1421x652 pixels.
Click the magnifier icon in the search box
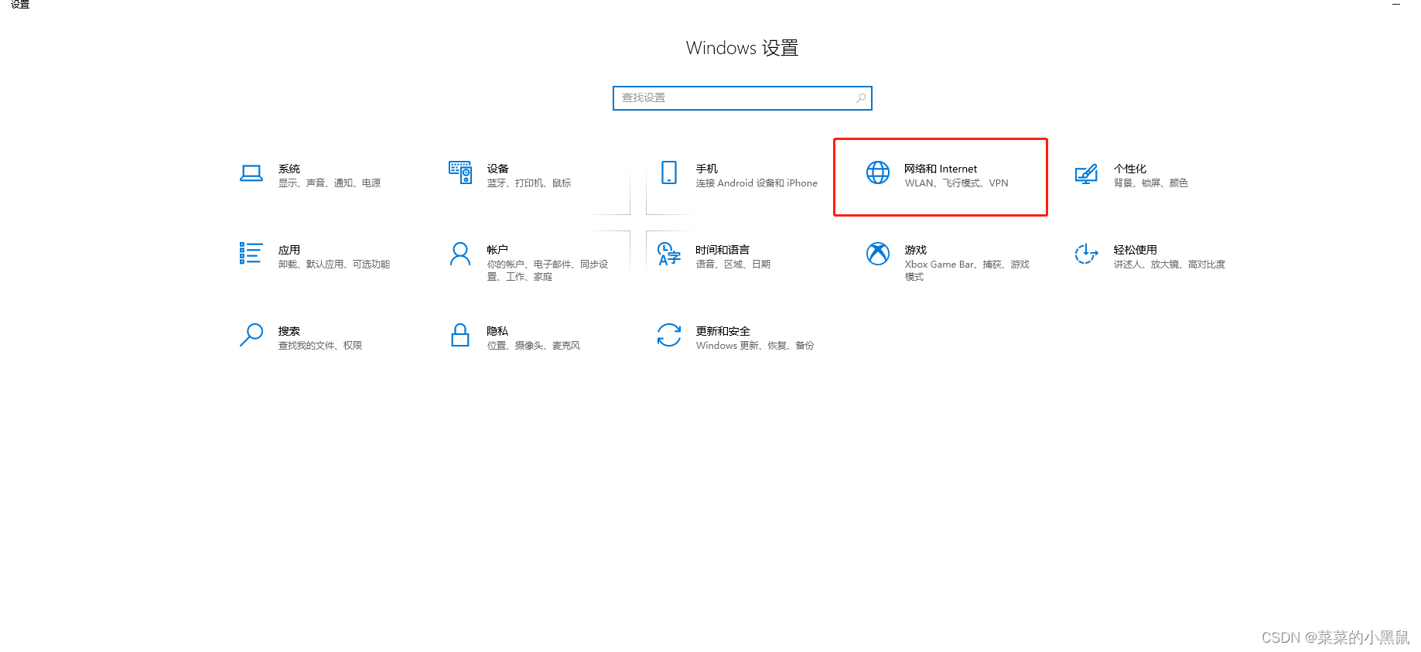pos(861,98)
